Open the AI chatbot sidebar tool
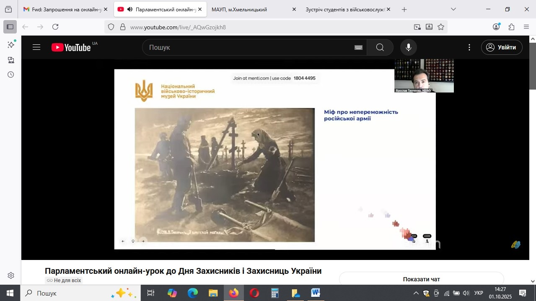 click(x=11, y=44)
